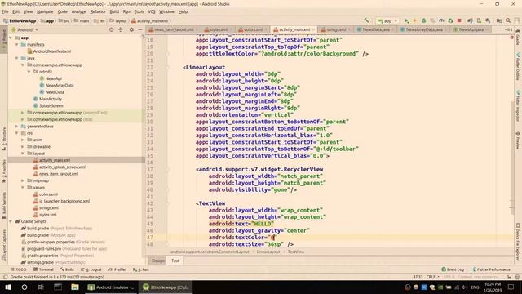
Task: Expand the mipmap folder
Action: click(x=23, y=180)
